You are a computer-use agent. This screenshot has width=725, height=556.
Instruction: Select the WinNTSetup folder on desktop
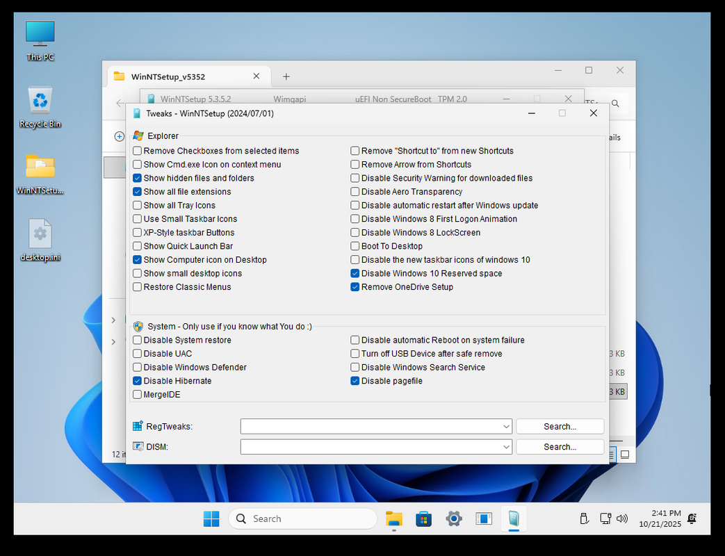(x=40, y=174)
